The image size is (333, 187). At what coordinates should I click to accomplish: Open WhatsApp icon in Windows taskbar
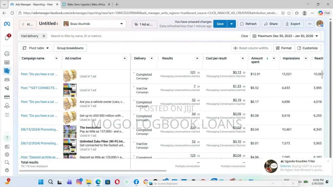(127, 182)
